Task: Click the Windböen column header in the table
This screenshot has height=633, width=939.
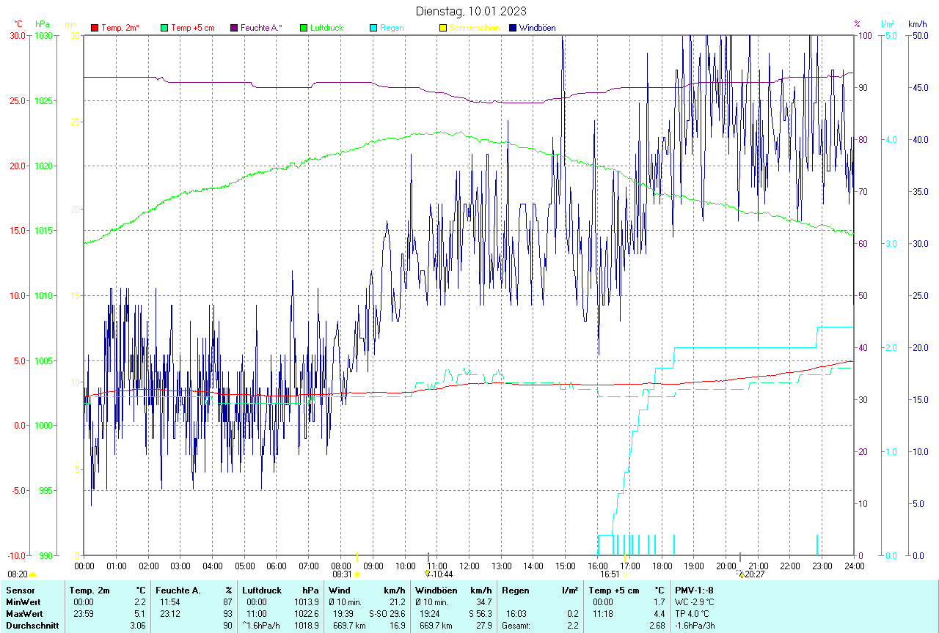Action: pos(436,591)
